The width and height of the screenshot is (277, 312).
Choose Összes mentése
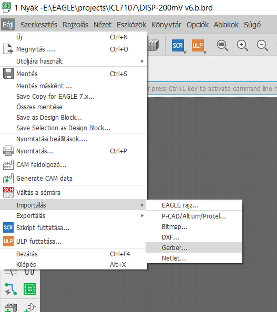point(74,107)
